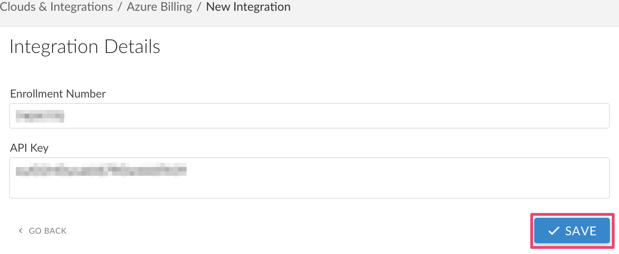
Task: Click the Enrollment Number label
Action: click(x=58, y=94)
